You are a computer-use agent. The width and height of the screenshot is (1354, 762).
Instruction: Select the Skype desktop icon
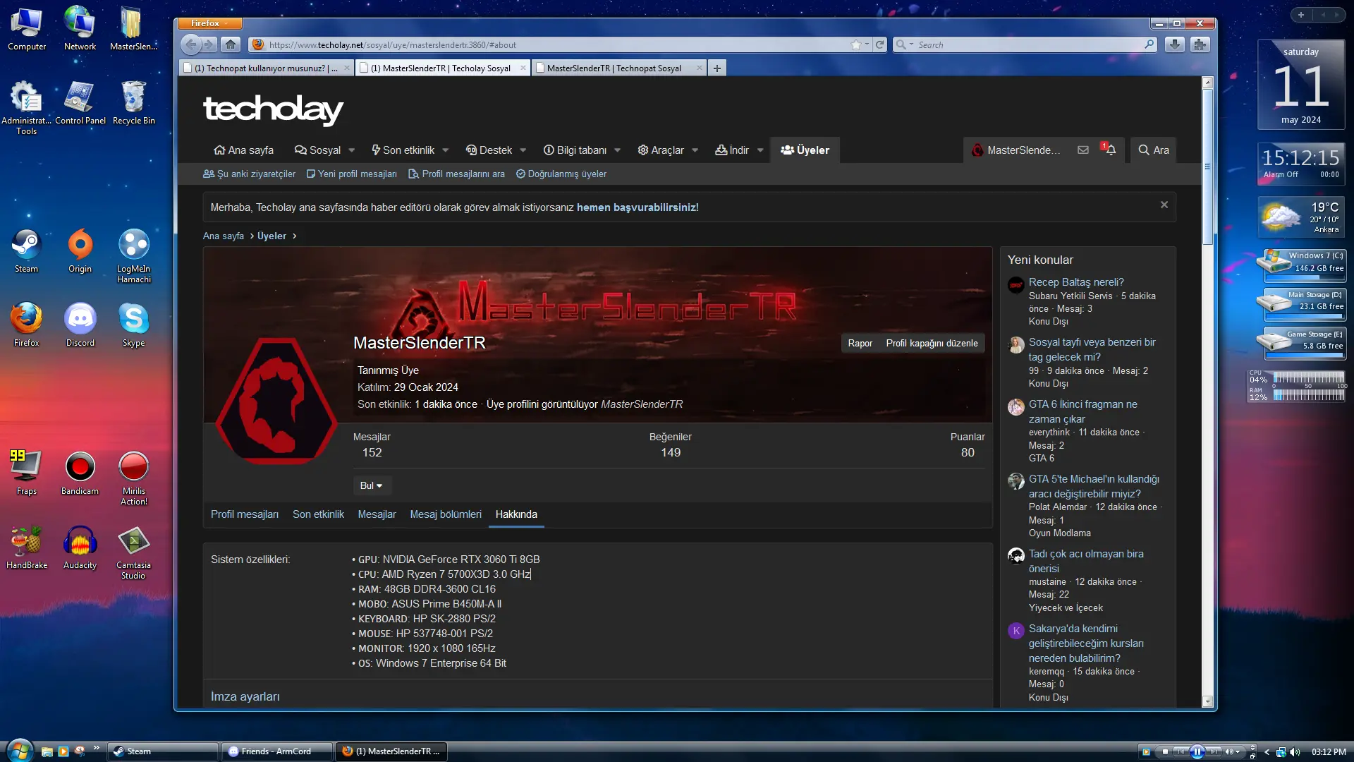click(133, 325)
